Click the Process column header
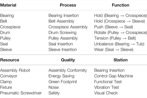The width and height of the screenshot is (147, 98). pos(68,5)
